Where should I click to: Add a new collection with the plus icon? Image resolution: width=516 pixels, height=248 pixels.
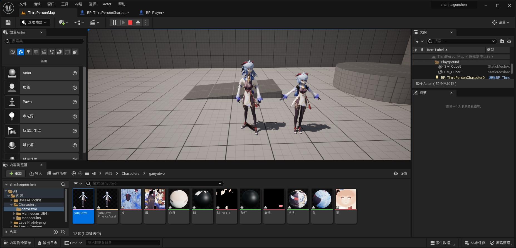click(56, 232)
